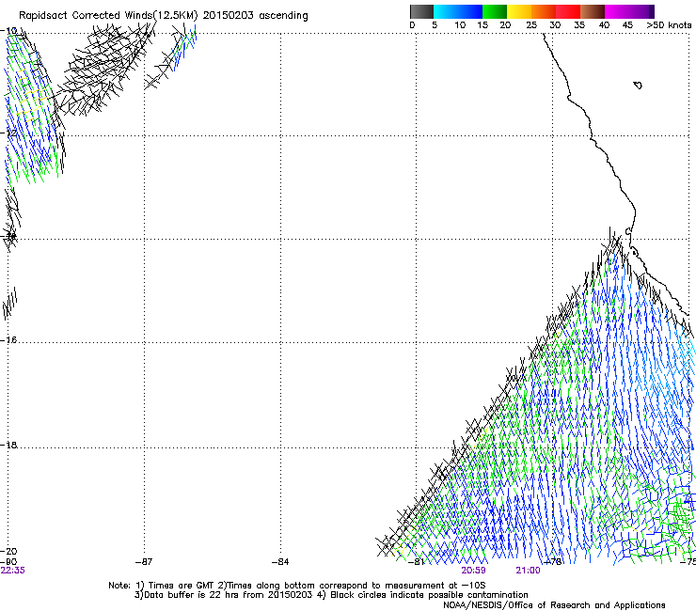Click the red 30-35 knots color segment
696x611 pixels.
pyautogui.click(x=568, y=11)
